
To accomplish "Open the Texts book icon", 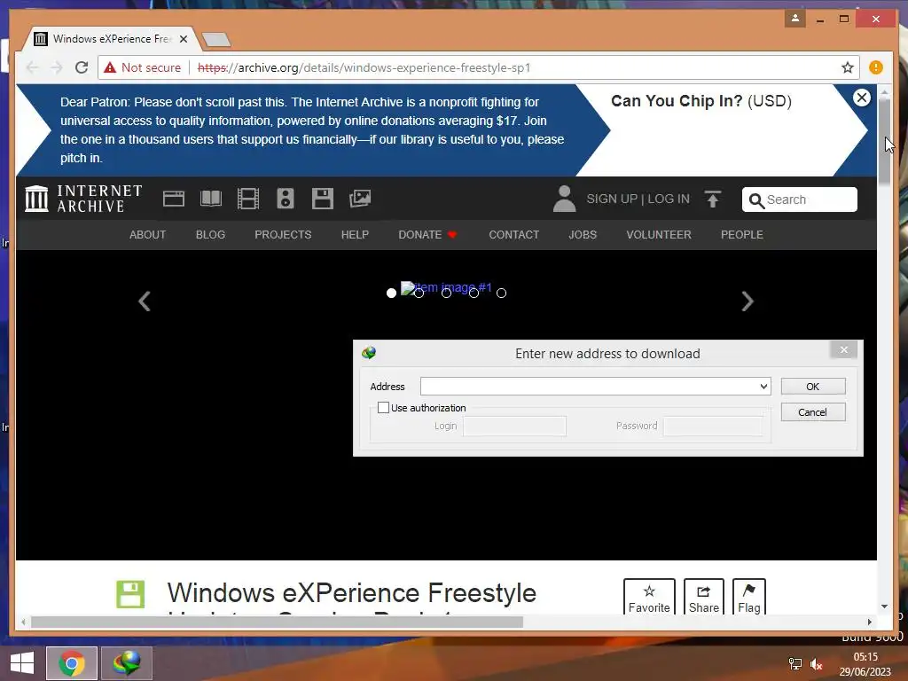I will [211, 199].
